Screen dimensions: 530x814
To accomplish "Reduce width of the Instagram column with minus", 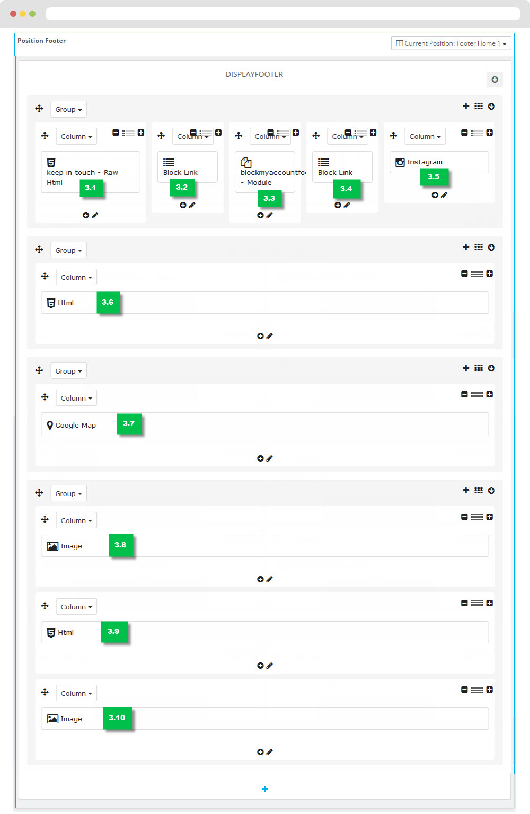I will click(464, 132).
